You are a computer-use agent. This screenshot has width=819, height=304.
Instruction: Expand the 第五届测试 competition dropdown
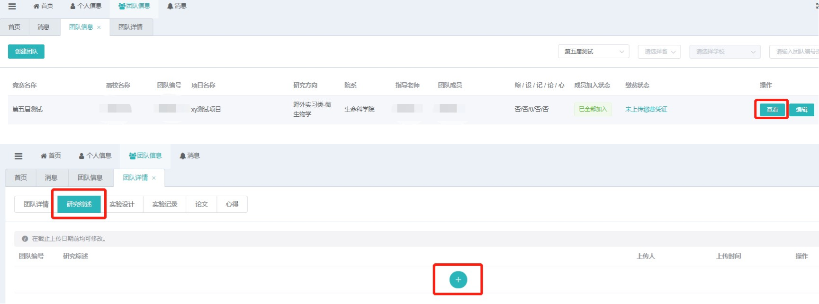[593, 52]
